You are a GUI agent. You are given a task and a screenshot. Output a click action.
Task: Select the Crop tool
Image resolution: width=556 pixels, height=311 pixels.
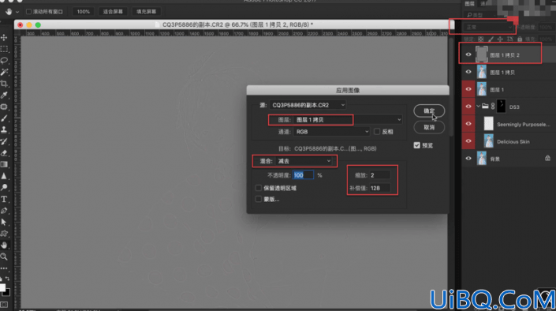[4, 84]
